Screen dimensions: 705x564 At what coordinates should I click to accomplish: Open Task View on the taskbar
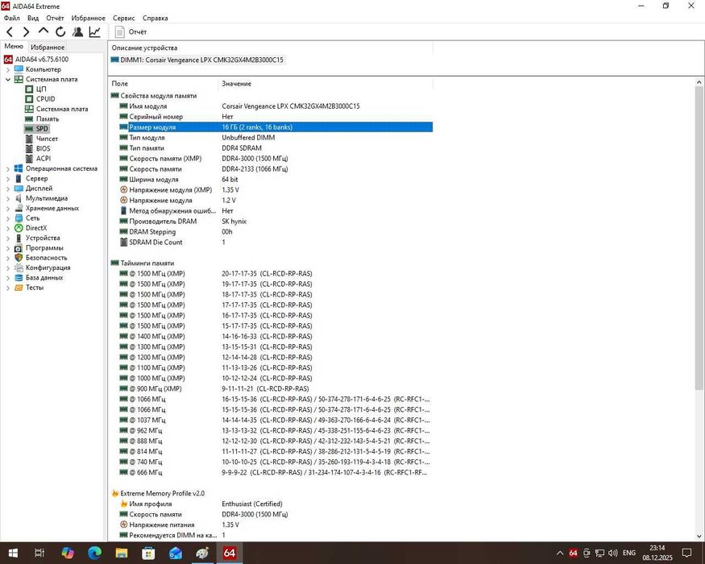[x=39, y=553]
